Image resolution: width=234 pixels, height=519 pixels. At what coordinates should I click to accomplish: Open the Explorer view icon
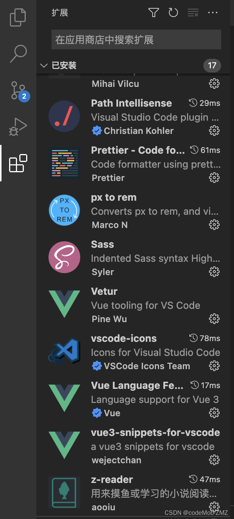[18, 17]
